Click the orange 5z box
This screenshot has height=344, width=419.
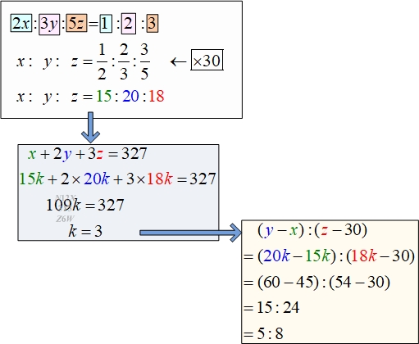76,24
